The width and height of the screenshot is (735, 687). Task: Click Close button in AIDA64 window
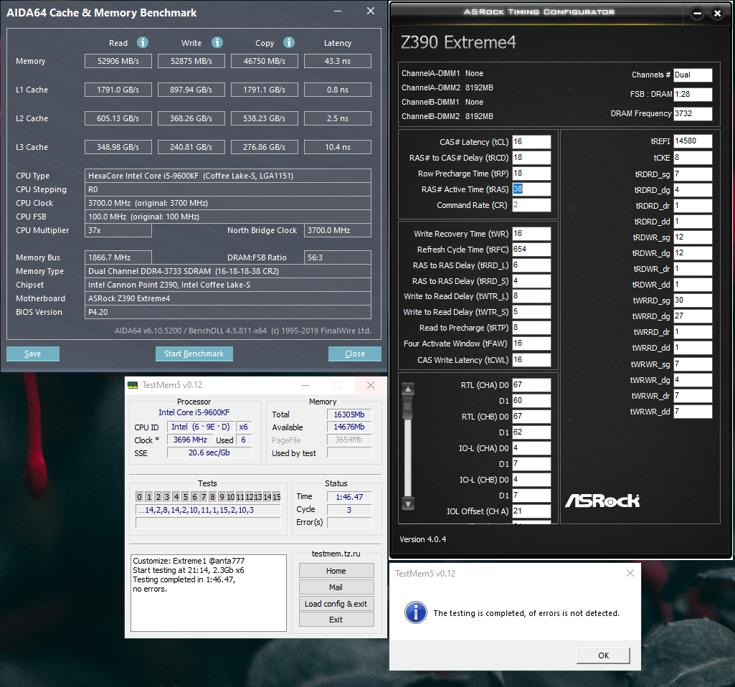(355, 354)
